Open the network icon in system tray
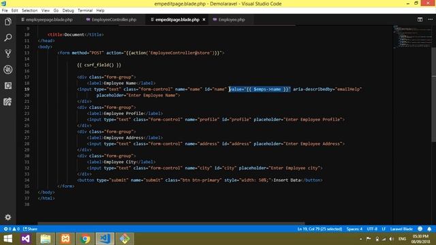 [x=384, y=239]
